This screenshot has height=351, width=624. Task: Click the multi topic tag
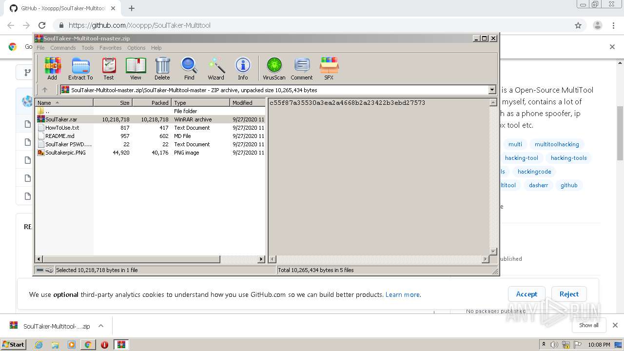pos(515,144)
